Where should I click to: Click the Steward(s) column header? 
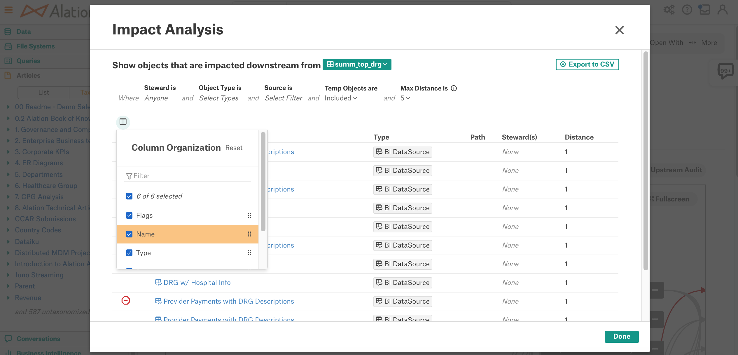(519, 137)
